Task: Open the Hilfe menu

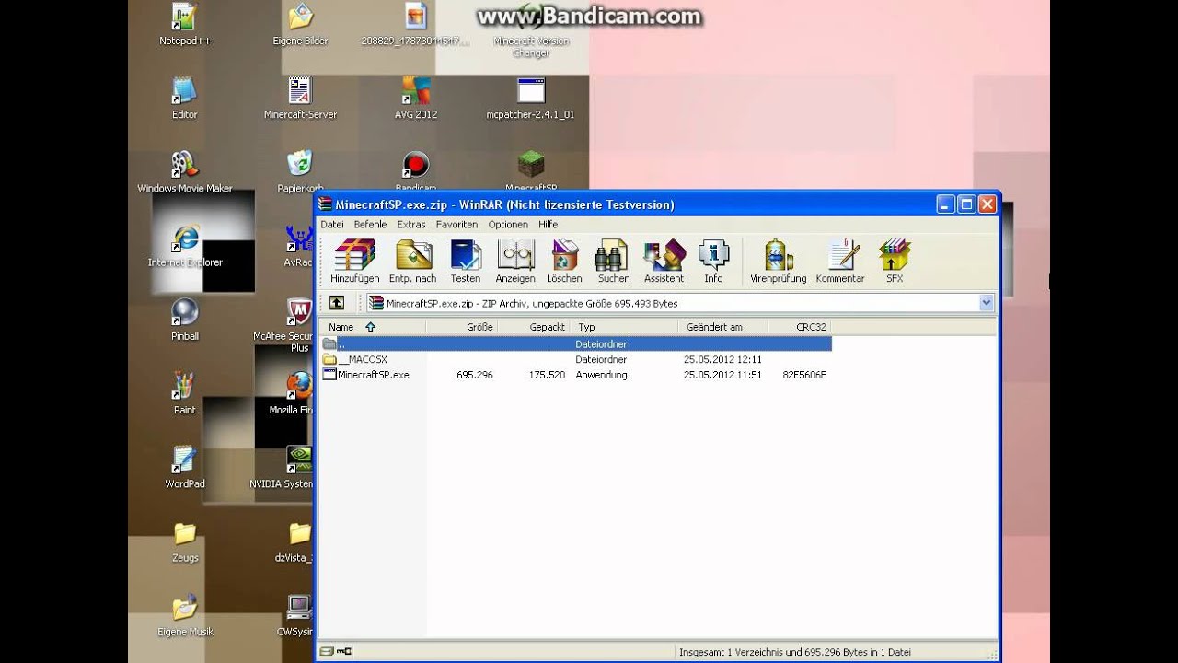Action: pos(549,224)
